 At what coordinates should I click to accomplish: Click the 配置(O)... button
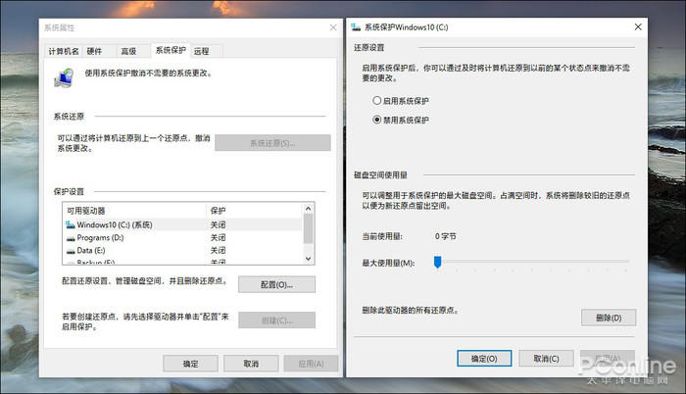[x=276, y=284]
